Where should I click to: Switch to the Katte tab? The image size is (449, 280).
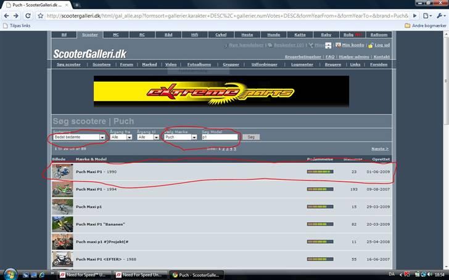point(300,35)
